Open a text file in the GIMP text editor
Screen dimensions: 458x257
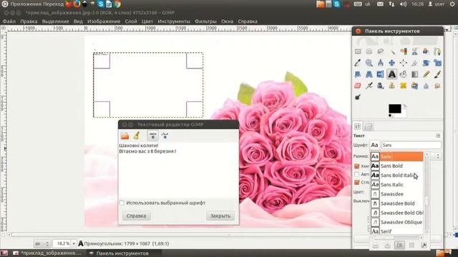[x=125, y=136]
